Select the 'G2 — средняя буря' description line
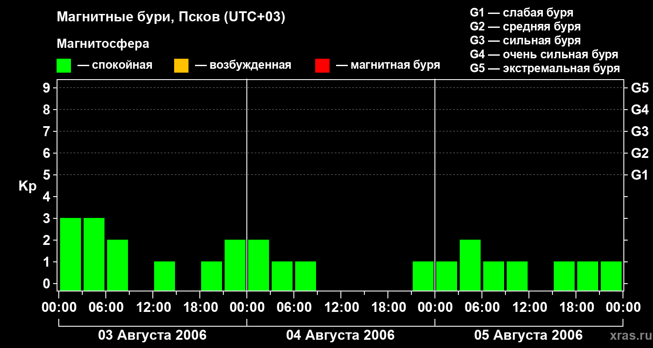This screenshot has height=348, width=653. pos(525,27)
